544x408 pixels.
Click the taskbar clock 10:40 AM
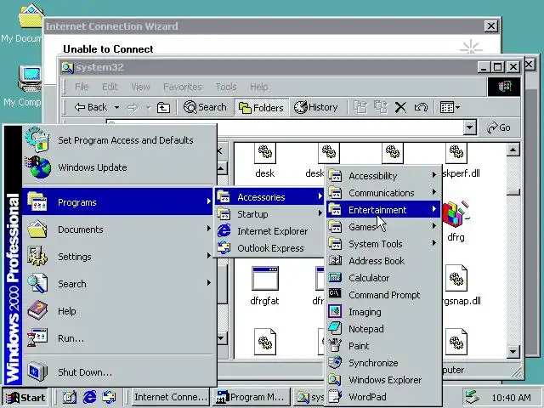coord(511,398)
